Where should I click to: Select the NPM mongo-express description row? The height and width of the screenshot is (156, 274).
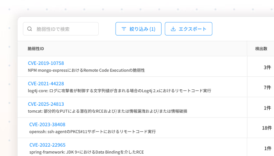86,71
